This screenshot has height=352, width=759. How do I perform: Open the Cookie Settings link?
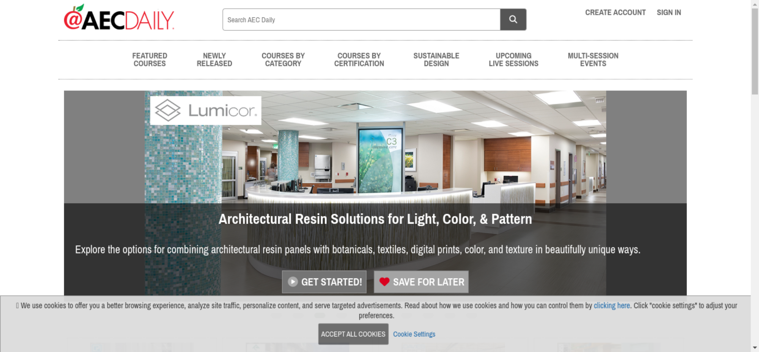(x=414, y=334)
